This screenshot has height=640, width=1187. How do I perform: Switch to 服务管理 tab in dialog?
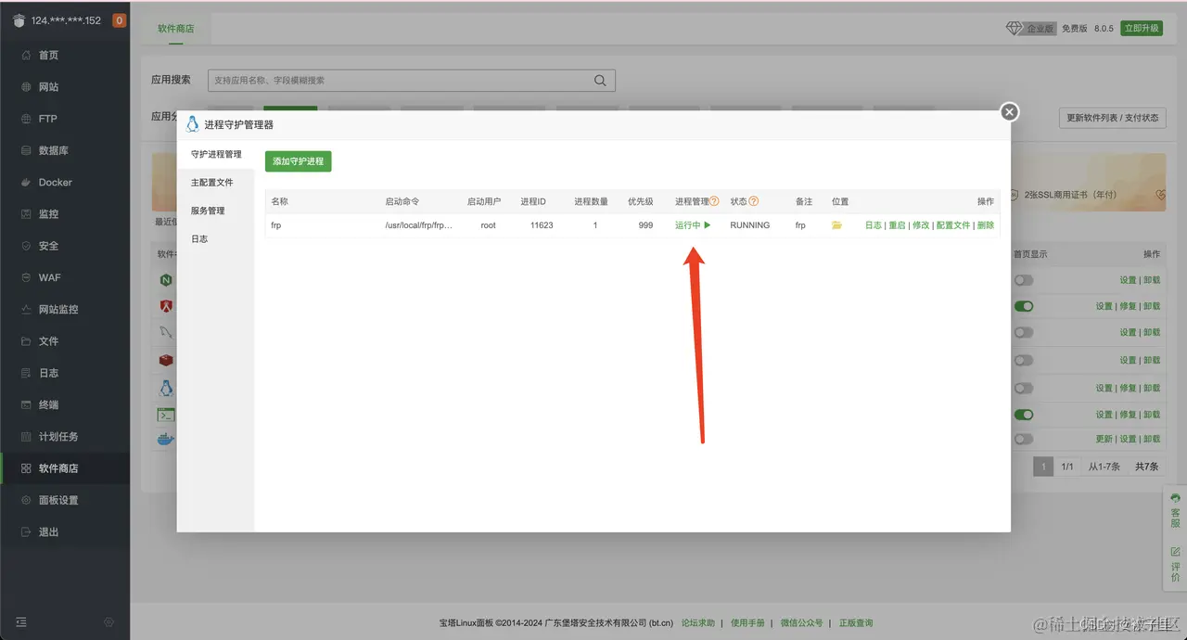(216, 211)
